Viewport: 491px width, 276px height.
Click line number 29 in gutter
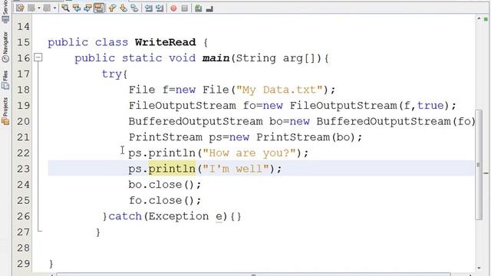pos(23,264)
